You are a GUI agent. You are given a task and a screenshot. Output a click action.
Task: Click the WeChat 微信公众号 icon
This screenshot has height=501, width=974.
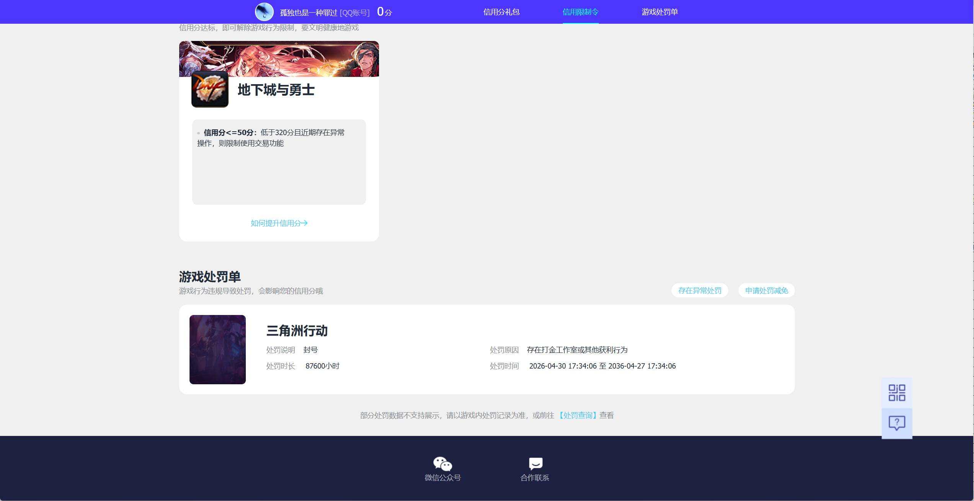click(443, 464)
